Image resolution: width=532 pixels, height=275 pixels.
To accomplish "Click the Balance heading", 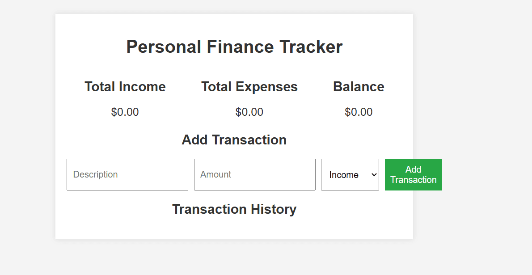I will coord(359,87).
